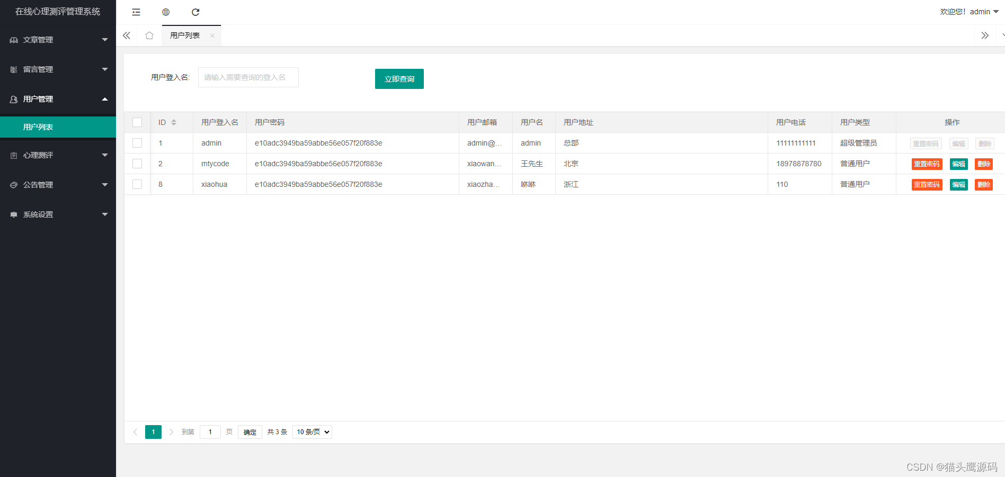The width and height of the screenshot is (1005, 477).
Task: Click the disabled 编辑 in admin row
Action: point(958,143)
